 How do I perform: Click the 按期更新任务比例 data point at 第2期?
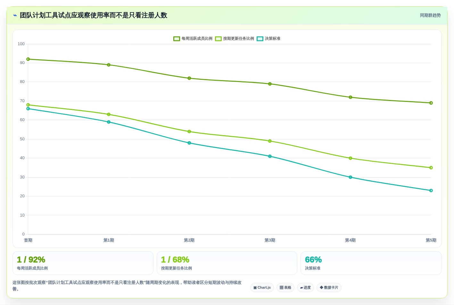coord(189,132)
